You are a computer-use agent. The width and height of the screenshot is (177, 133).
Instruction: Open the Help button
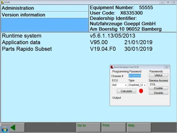(x=139, y=127)
